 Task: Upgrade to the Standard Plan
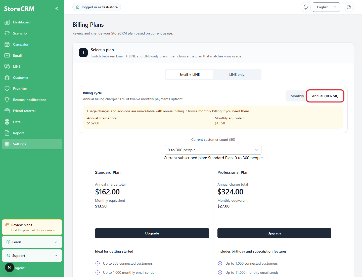point(152,233)
